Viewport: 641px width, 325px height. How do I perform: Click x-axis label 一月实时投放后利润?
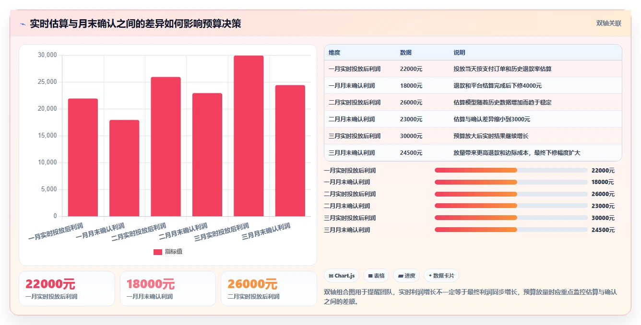tap(56, 232)
